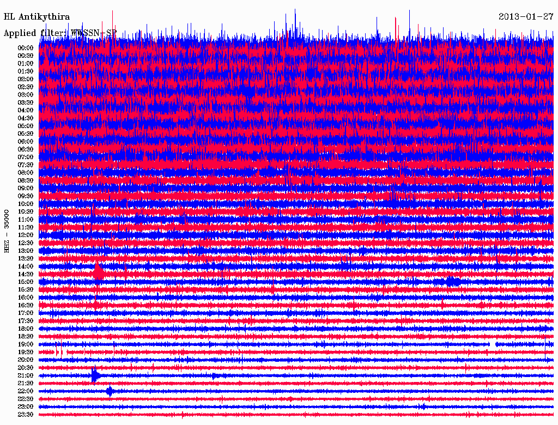Viewport: 558px width, 425px height.
Task: Click the 21:00 time label
Action: [26, 375]
